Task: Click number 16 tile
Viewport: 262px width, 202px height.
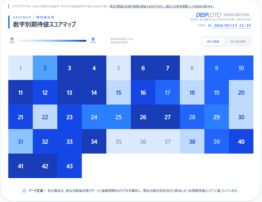Action: point(143,92)
